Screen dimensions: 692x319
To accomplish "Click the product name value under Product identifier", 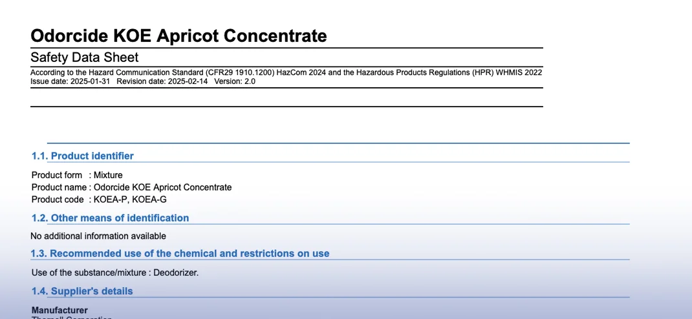I will coord(162,187).
